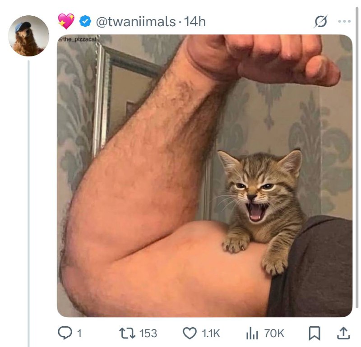Image resolution: width=361 pixels, height=347 pixels.
Task: Click the Grok slashed-circle icon
Action: click(x=321, y=21)
